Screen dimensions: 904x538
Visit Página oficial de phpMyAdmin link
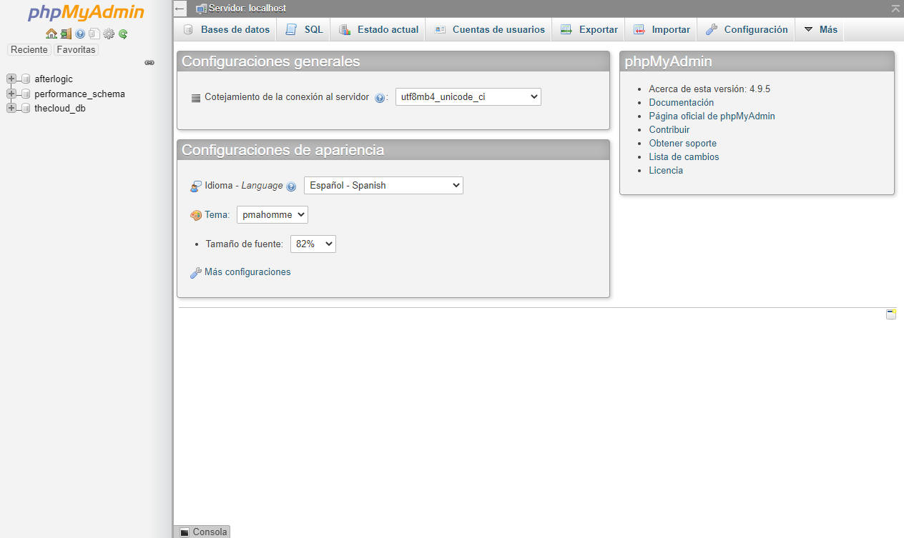(712, 116)
